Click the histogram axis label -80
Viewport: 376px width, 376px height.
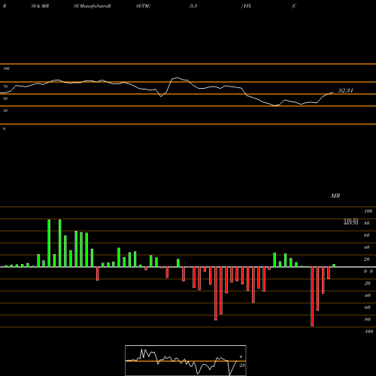[367, 320]
